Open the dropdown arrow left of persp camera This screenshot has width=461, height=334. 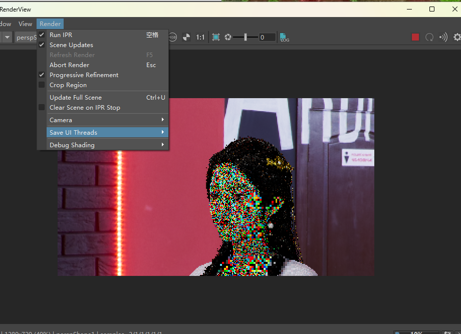tap(7, 38)
